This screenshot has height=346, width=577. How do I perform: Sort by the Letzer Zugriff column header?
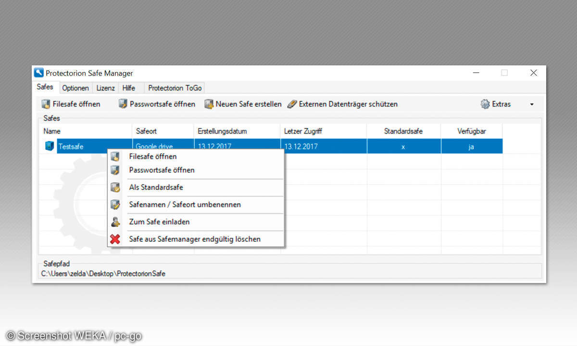(x=324, y=131)
